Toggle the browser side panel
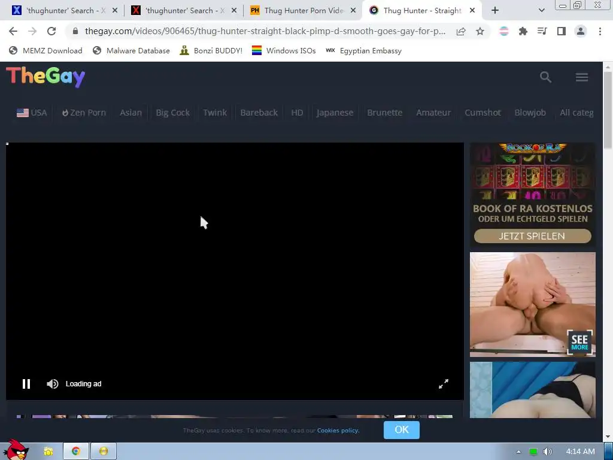Image resolution: width=613 pixels, height=460 pixels. (x=562, y=31)
